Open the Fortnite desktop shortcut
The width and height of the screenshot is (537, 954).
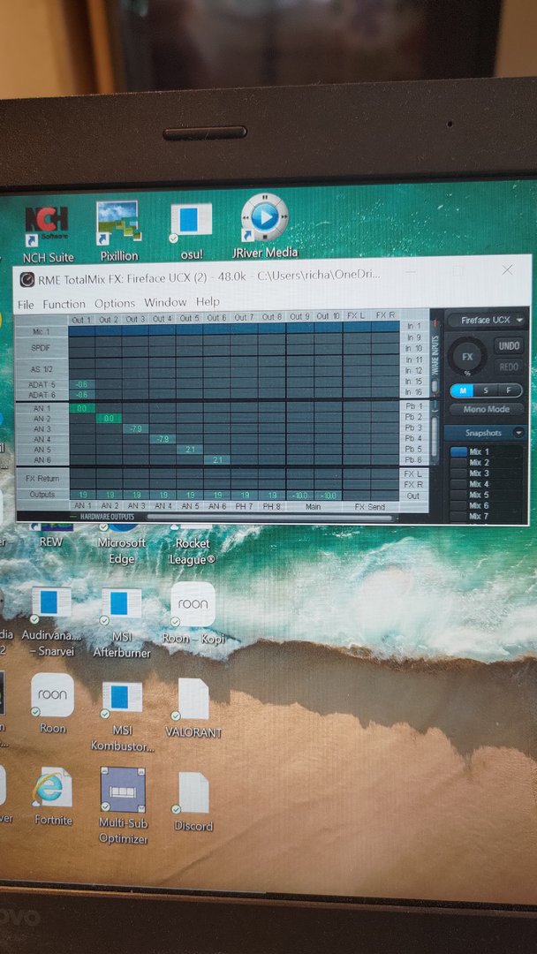coord(52,796)
